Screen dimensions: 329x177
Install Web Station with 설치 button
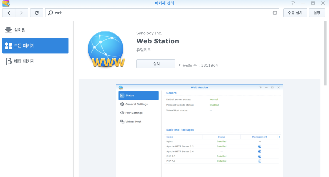click(156, 64)
